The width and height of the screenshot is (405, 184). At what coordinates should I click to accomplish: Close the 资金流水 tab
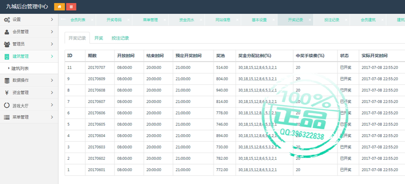coord(201,20)
